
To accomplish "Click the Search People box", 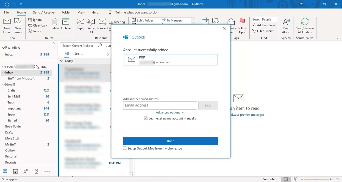I will [x=264, y=19].
